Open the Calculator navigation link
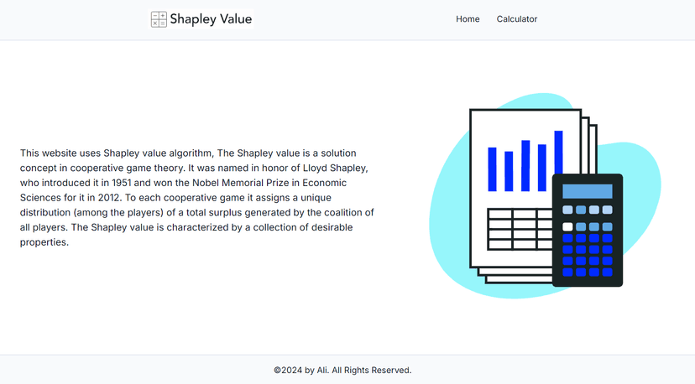 tap(517, 19)
